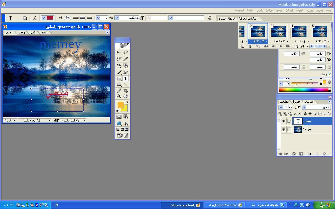Select the Crop tool in the toolbox
The image size is (335, 209).
click(126, 91)
